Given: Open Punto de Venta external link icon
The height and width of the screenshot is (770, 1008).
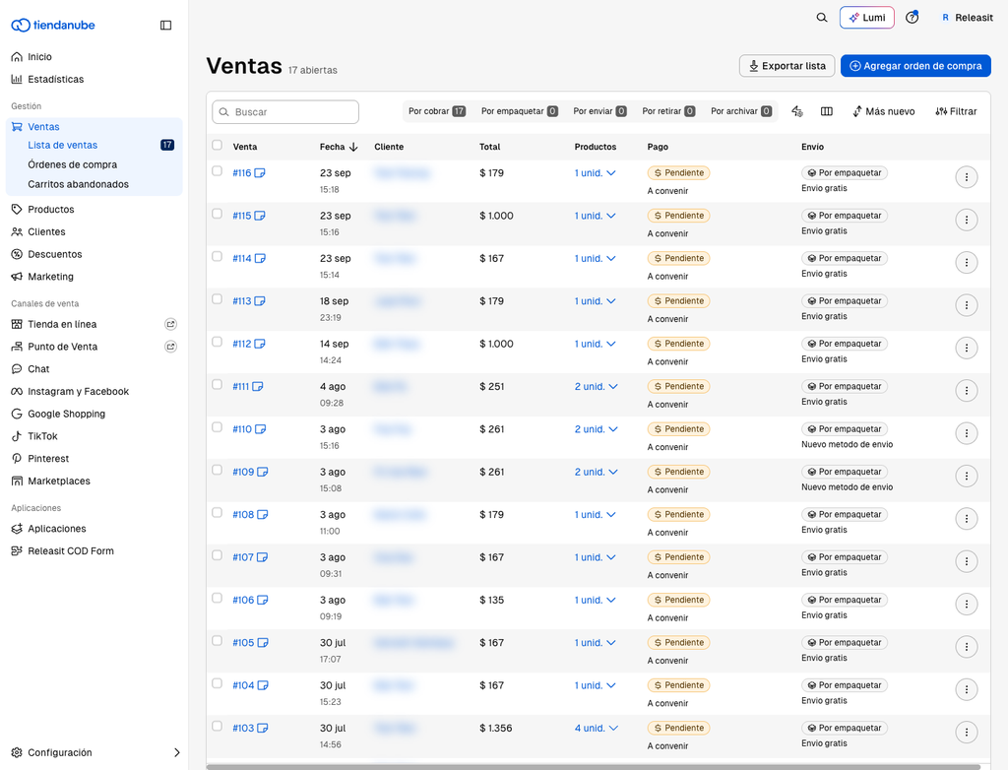Looking at the screenshot, I should (x=170, y=347).
